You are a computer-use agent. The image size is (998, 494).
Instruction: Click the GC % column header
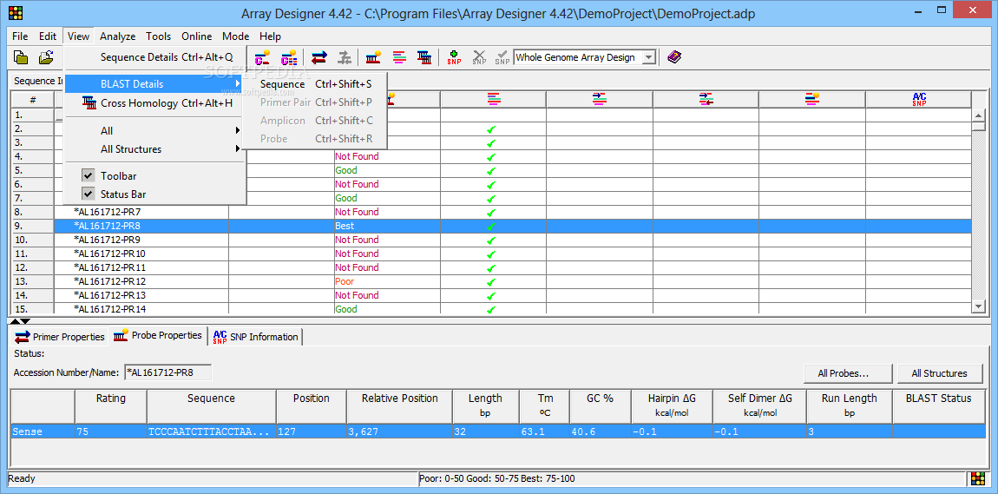(x=600, y=406)
